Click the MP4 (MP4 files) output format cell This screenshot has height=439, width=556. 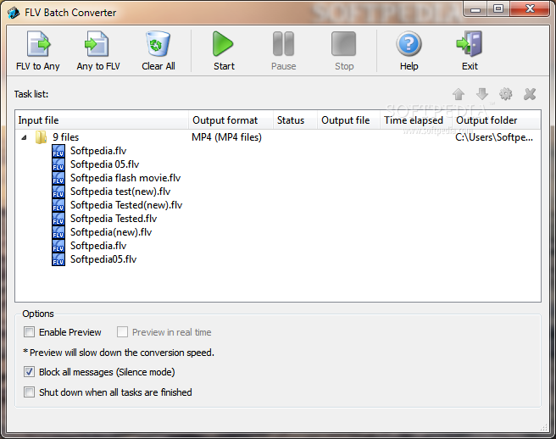[x=226, y=137]
